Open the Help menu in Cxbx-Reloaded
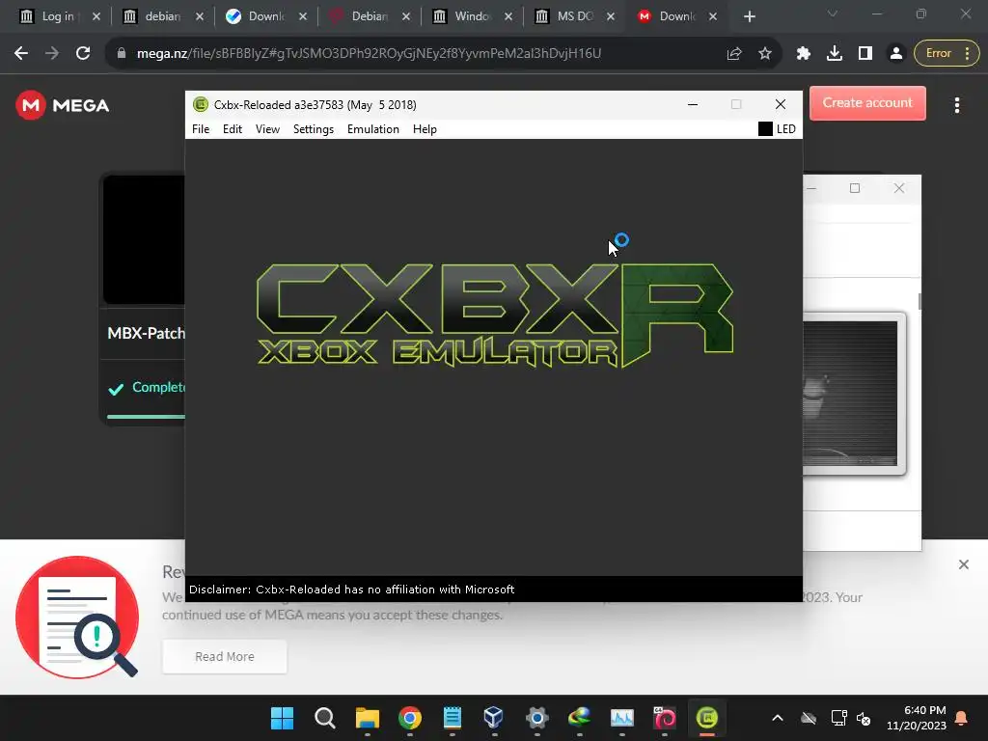The height and width of the screenshot is (741, 988). coord(425,129)
